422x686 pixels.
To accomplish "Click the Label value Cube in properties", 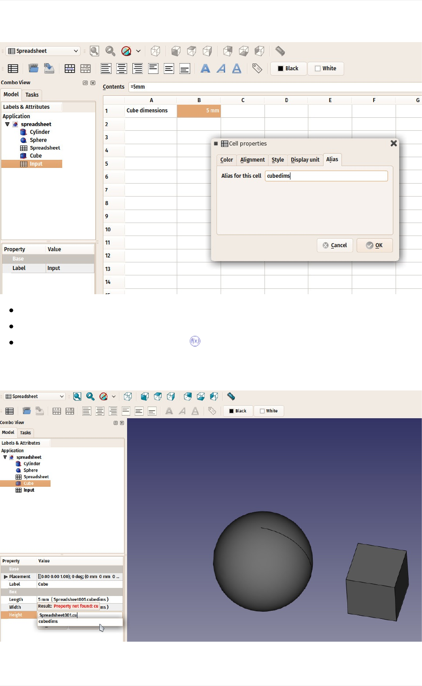I will [80, 584].
